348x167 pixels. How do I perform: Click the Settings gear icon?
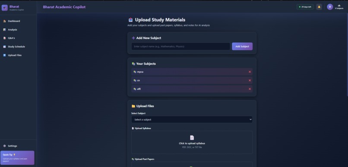click(x=4, y=146)
